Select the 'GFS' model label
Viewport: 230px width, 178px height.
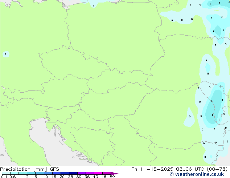(54, 169)
